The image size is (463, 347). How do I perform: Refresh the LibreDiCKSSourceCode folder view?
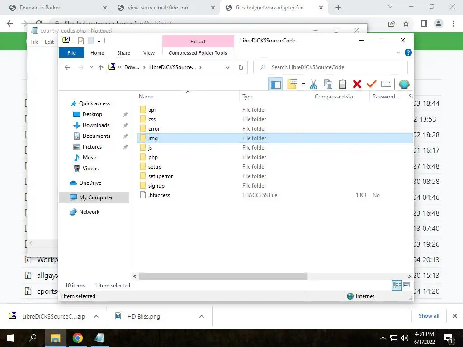pyautogui.click(x=241, y=67)
